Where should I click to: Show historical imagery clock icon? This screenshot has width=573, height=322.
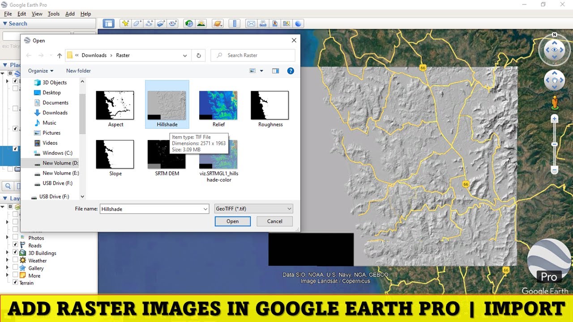[189, 24]
